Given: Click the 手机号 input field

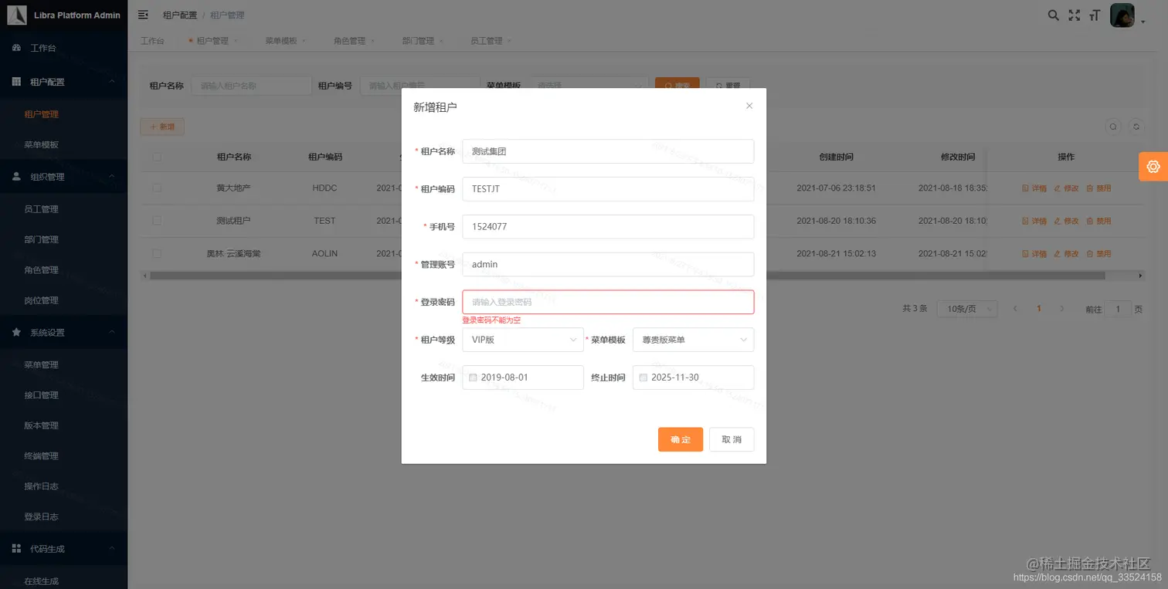Looking at the screenshot, I should pyautogui.click(x=608, y=226).
